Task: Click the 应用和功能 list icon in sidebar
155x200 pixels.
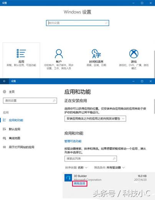Action: pos(5,120)
